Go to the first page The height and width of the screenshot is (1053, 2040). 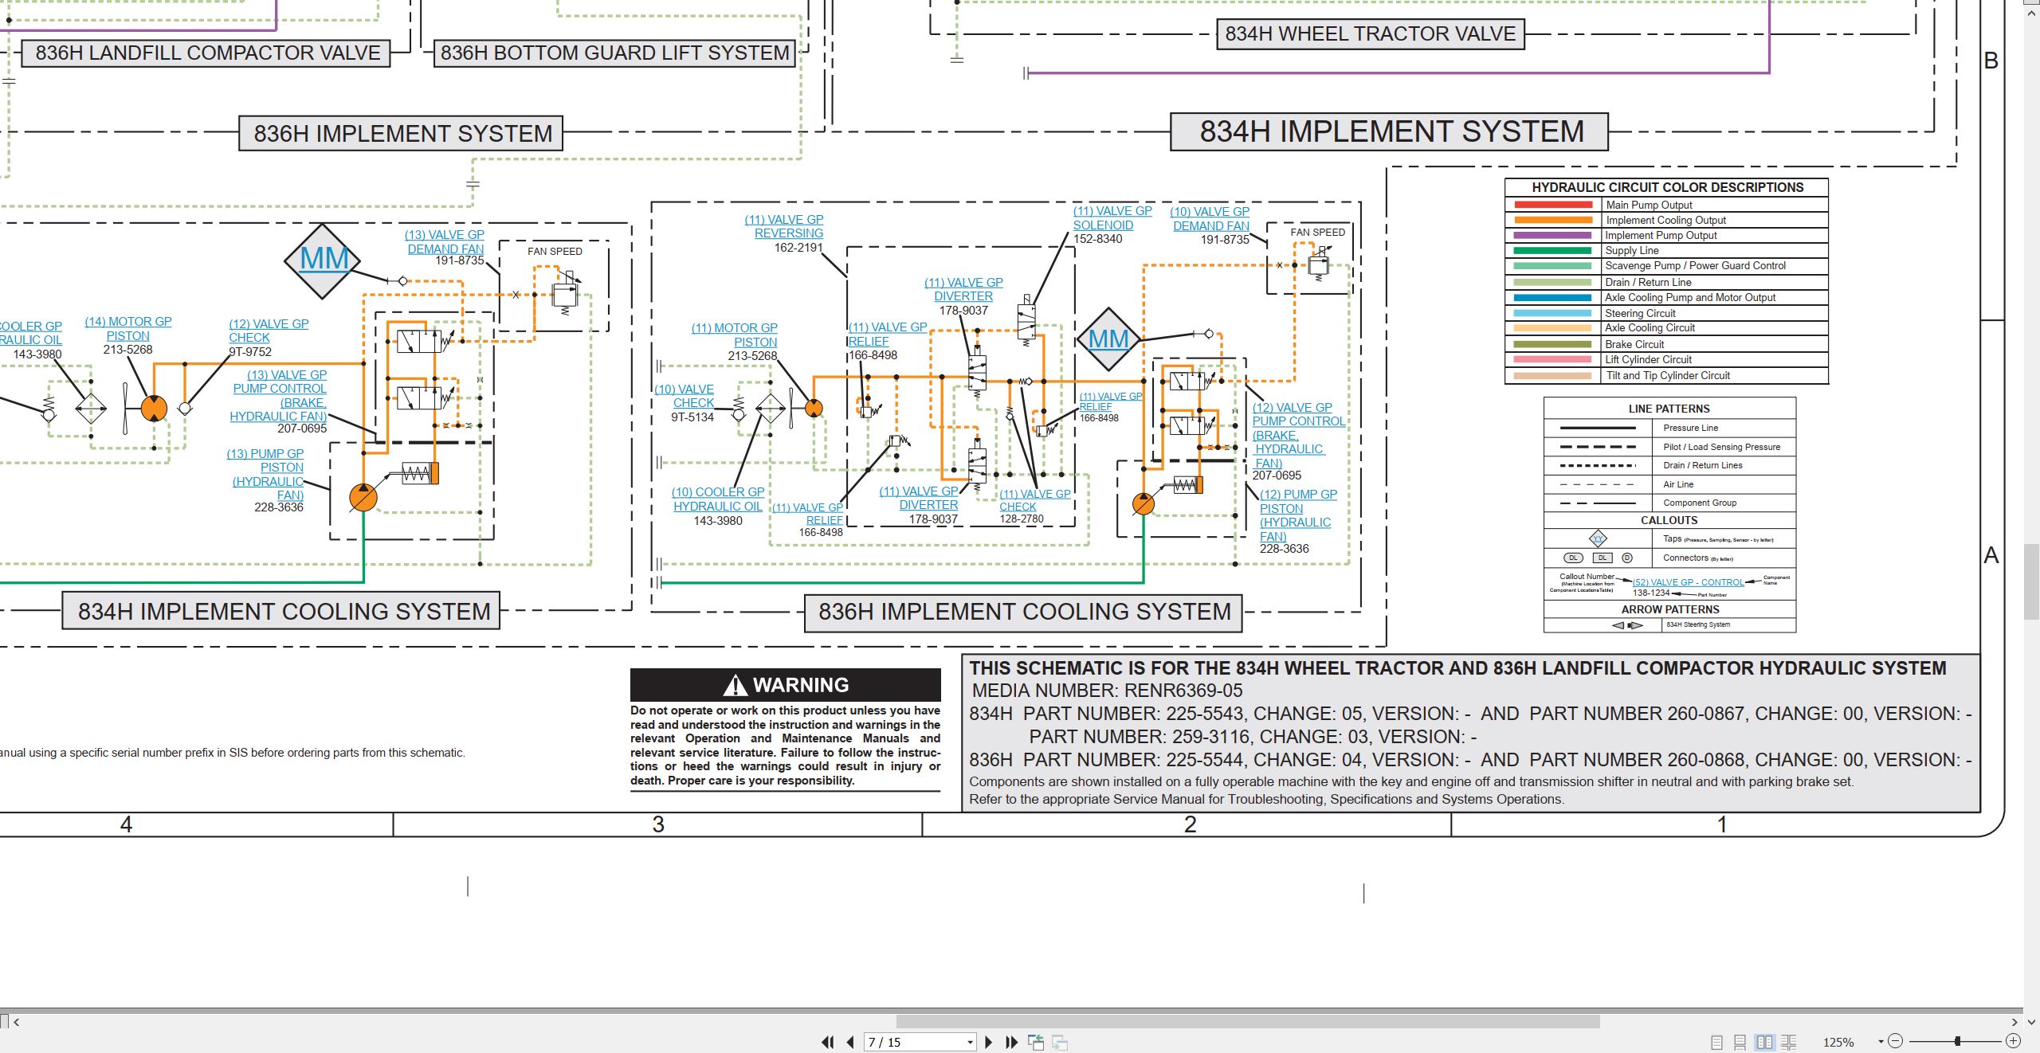click(x=828, y=1042)
